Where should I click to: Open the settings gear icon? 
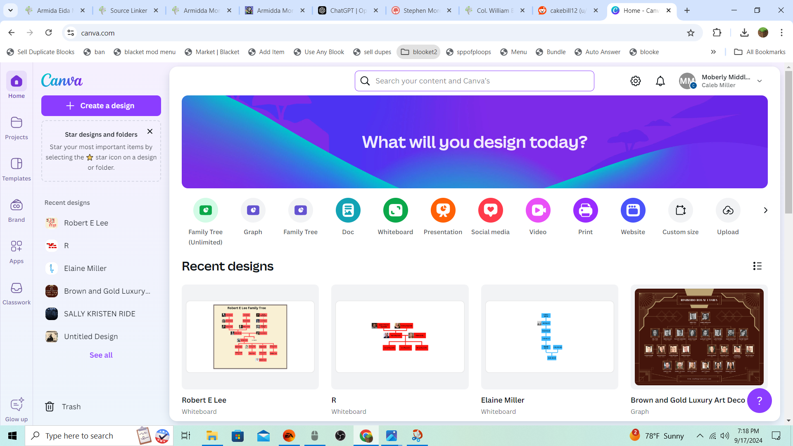pyautogui.click(x=636, y=81)
